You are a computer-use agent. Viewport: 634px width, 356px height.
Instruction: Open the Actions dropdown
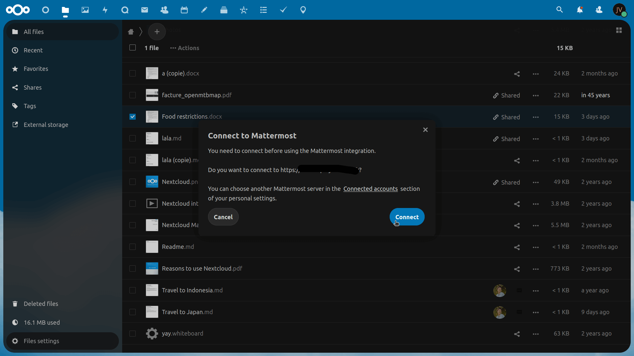(x=184, y=48)
